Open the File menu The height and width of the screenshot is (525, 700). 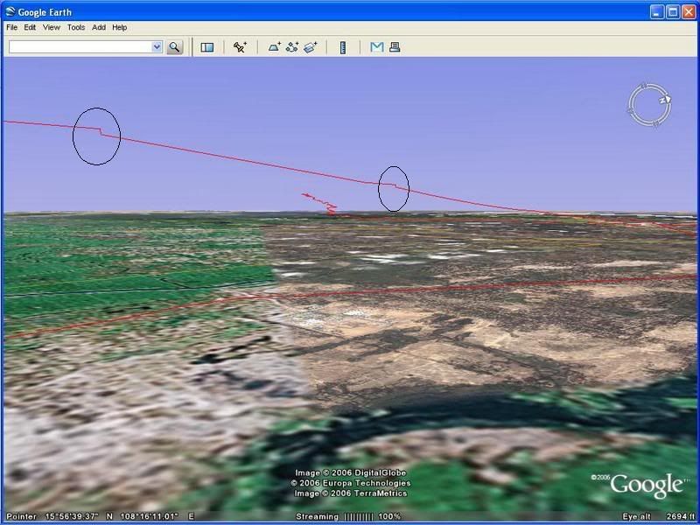click(11, 27)
